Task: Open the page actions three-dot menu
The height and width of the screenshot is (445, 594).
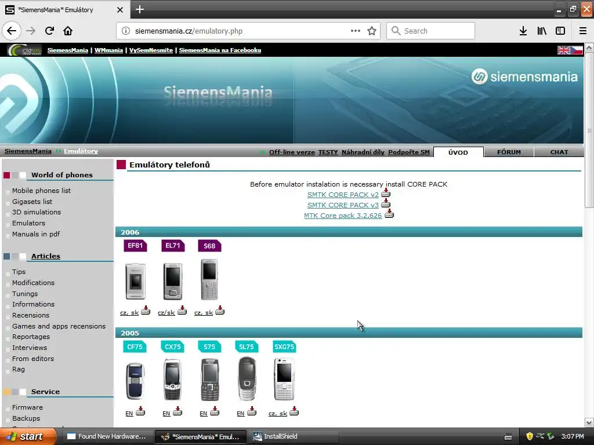Action: tap(356, 31)
